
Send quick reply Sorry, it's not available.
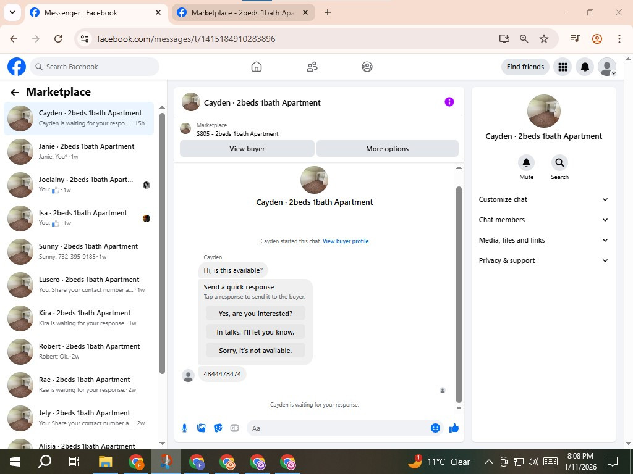(255, 351)
